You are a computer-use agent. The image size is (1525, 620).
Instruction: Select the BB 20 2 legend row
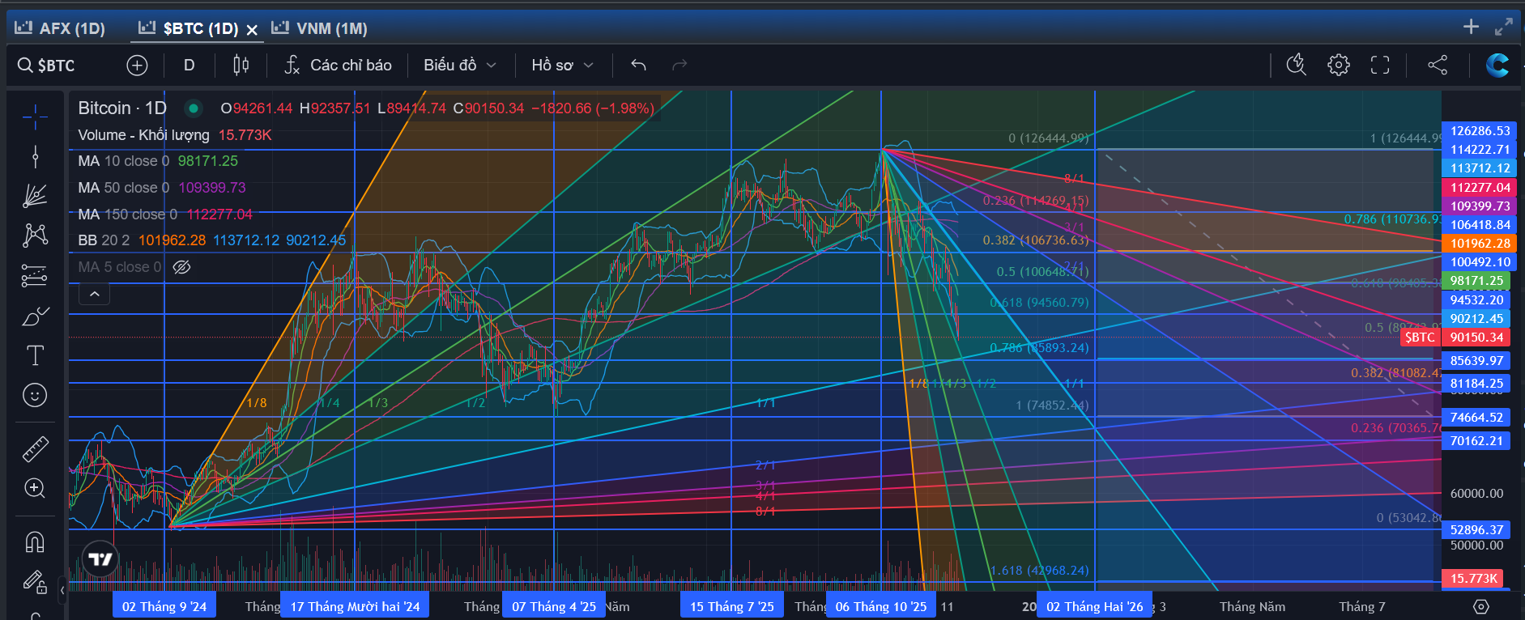pos(212,240)
